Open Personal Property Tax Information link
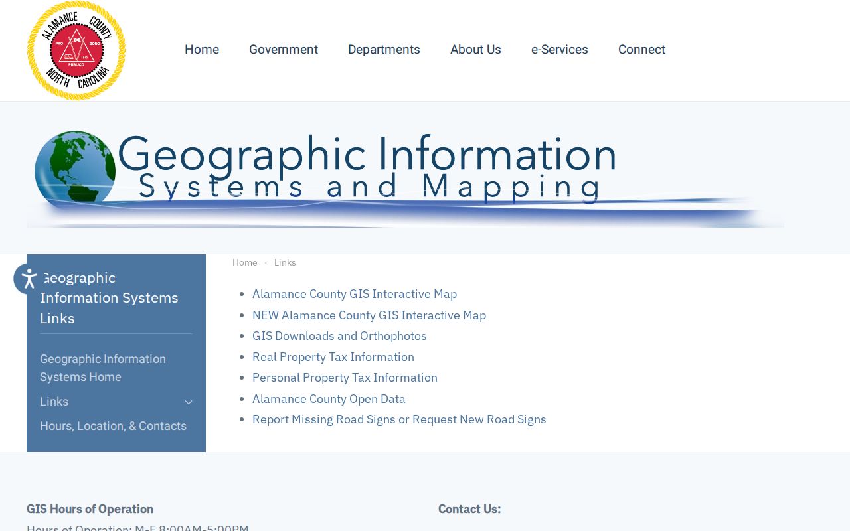850x531 pixels. 345,378
